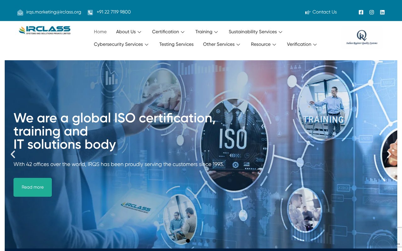Image resolution: width=402 pixels, height=251 pixels.
Task: Click the phone handset icon beside the number
Action: tap(90, 12)
